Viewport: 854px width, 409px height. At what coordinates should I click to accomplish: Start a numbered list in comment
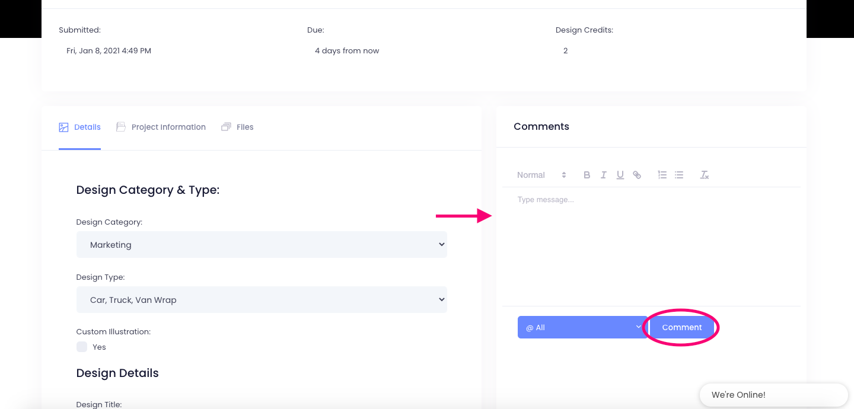[x=662, y=175]
